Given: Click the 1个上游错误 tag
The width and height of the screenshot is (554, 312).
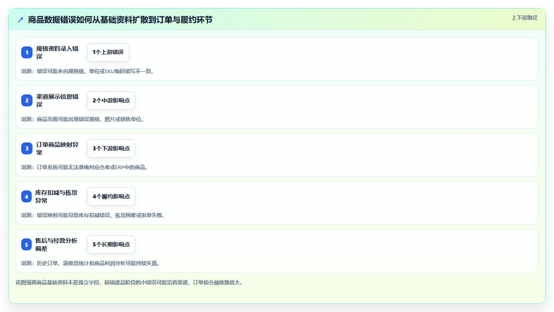Looking at the screenshot, I should [108, 52].
